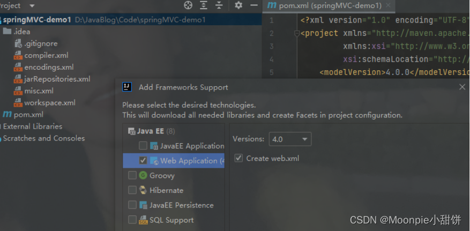
Task: Click the Web Application framework icon
Action: pyautogui.click(x=154, y=161)
